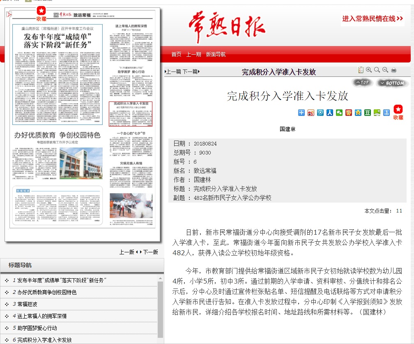Click the 总期号 value 9030
This screenshot has width=414, height=344.
click(205, 153)
